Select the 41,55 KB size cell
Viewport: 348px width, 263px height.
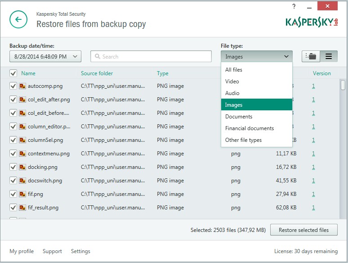[x=286, y=180]
